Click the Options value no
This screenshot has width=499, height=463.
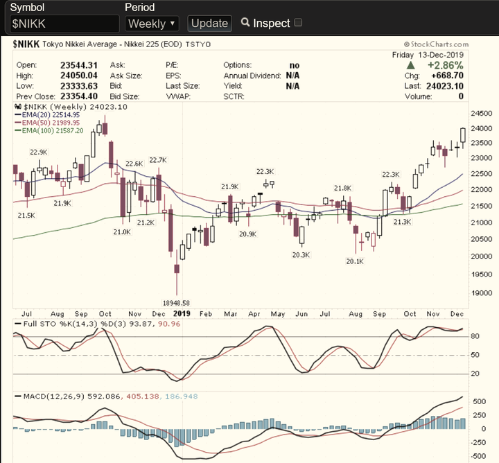[295, 66]
